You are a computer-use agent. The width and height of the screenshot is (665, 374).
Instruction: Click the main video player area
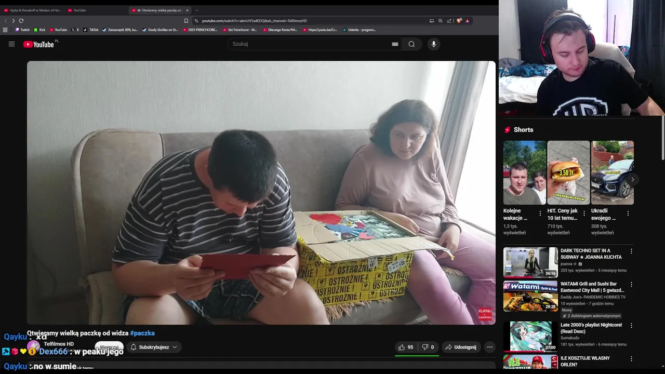tap(261, 193)
